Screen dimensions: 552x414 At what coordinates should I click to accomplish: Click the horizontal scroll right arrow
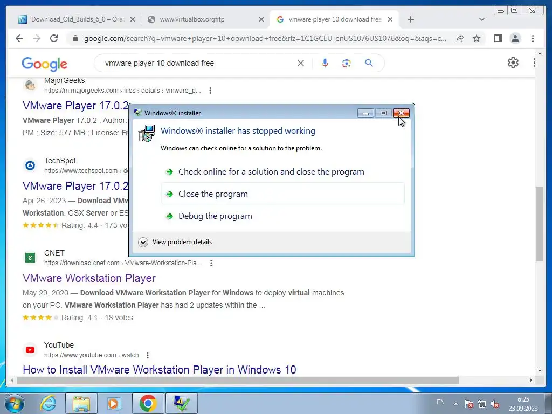click(x=531, y=380)
